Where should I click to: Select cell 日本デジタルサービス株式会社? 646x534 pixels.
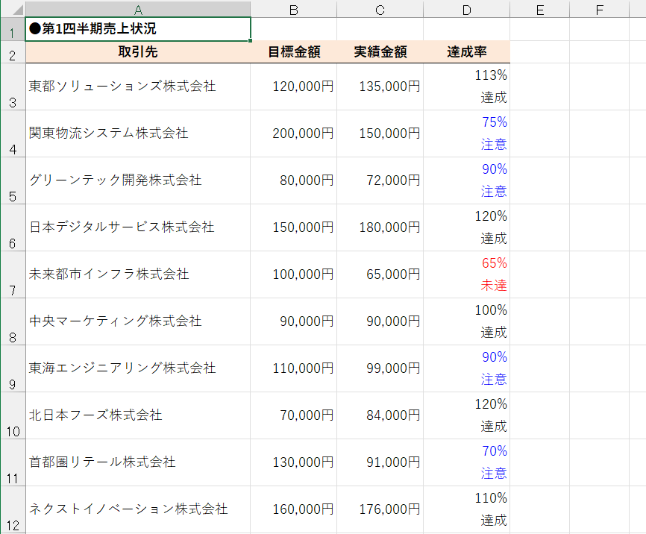click(138, 227)
